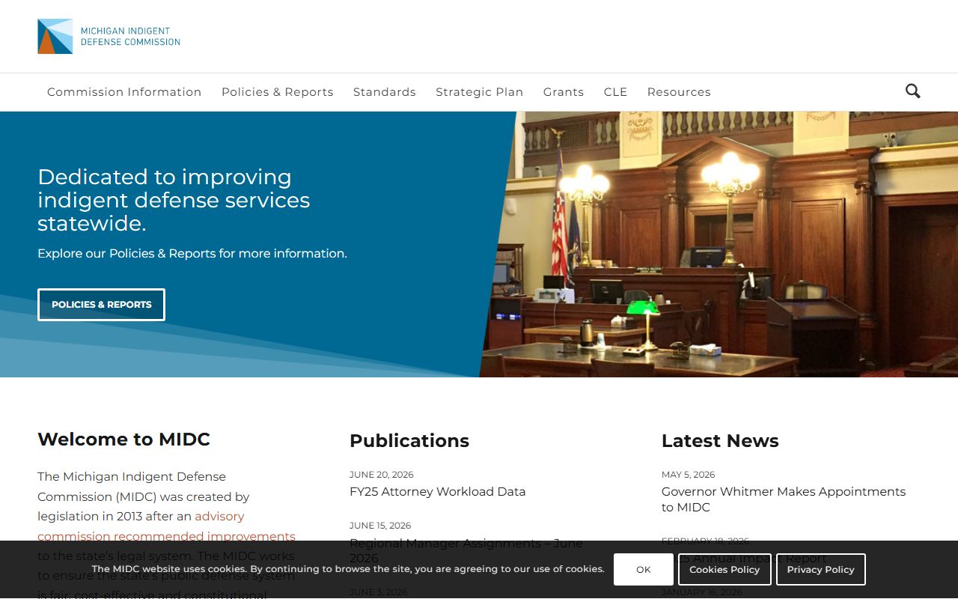Open FY25 Attorney Workload Data publication

(438, 492)
